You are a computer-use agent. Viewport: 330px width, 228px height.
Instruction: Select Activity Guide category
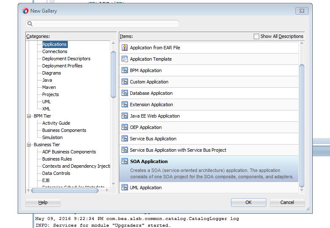click(x=56, y=123)
